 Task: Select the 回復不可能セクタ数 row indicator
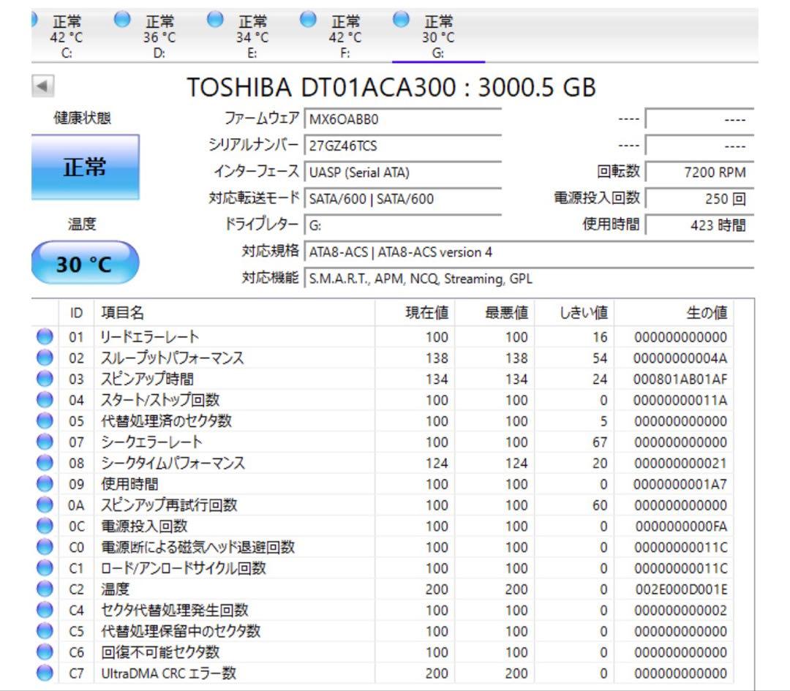coord(45,652)
